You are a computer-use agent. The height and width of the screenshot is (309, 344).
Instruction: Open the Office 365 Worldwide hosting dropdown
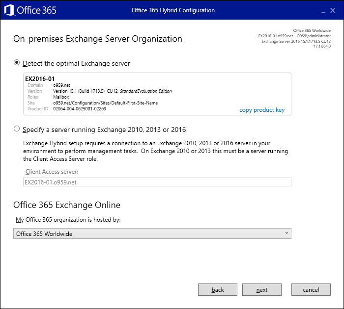click(x=152, y=233)
